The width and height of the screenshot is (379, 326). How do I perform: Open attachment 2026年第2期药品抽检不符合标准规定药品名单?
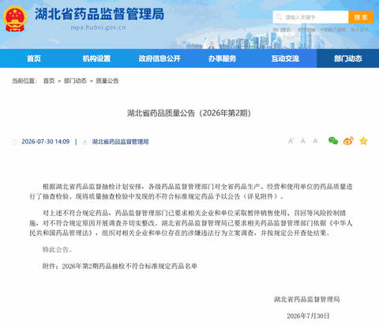point(129,266)
